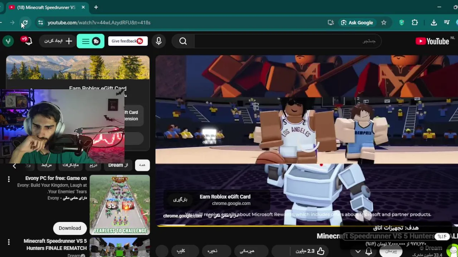
Task: Toggle the channel notification bell
Action: pos(369,252)
